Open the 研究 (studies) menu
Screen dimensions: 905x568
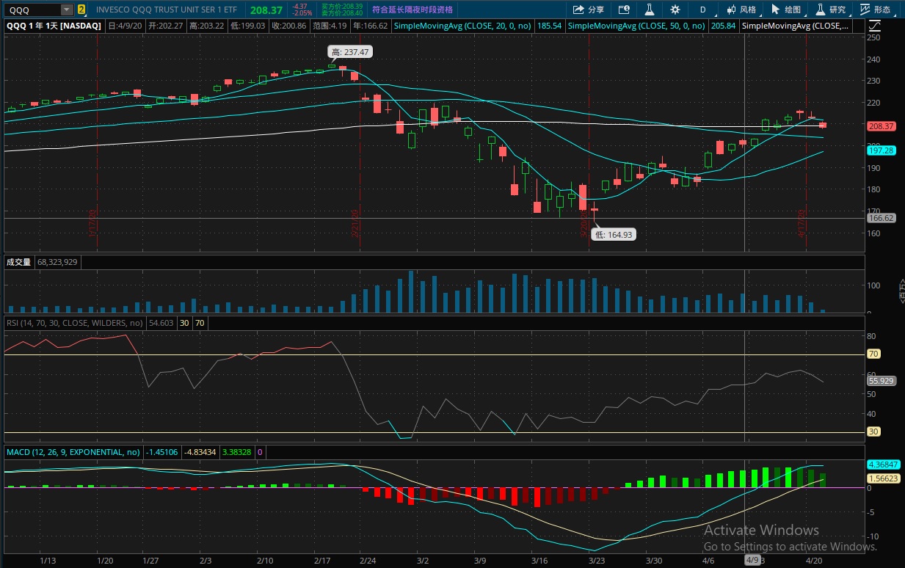click(x=830, y=10)
